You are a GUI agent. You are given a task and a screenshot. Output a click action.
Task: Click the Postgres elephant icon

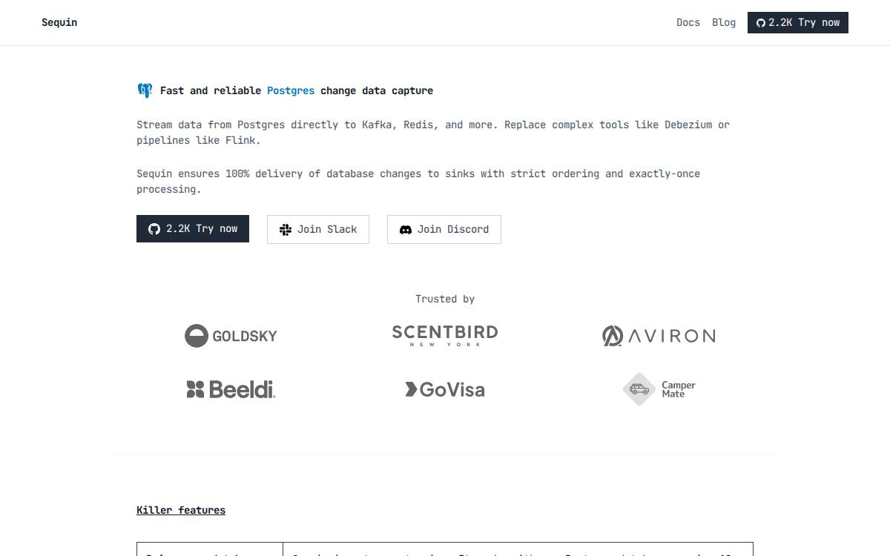(145, 90)
